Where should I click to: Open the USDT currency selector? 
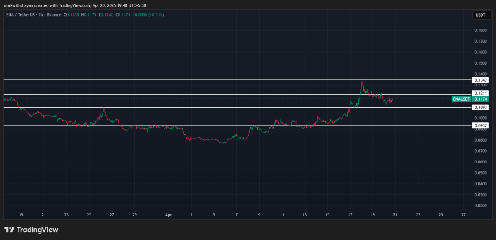tap(480, 15)
